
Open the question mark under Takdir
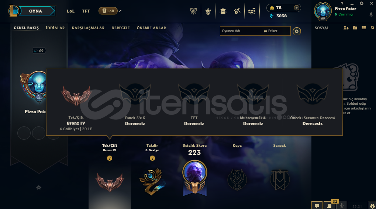tap(152, 158)
